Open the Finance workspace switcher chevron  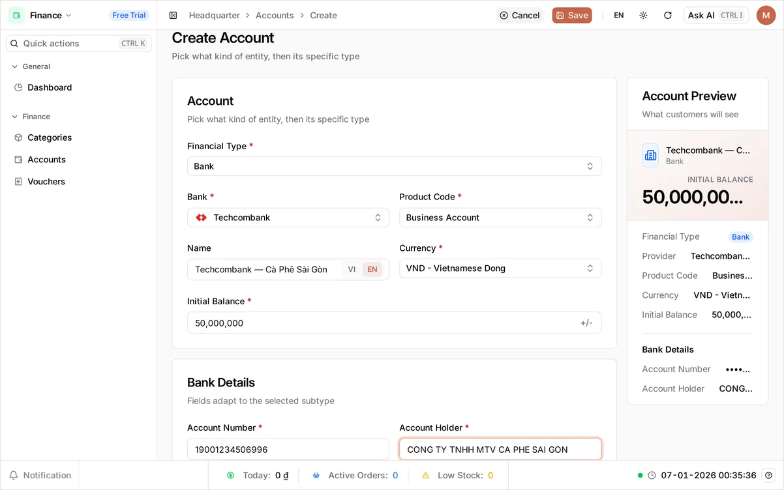pos(68,15)
